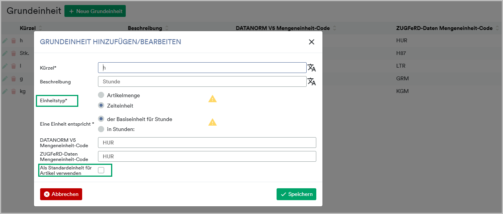Screen dimensions: 503x214
Task: Sort table by Kürzel column
Action: pos(41,28)
